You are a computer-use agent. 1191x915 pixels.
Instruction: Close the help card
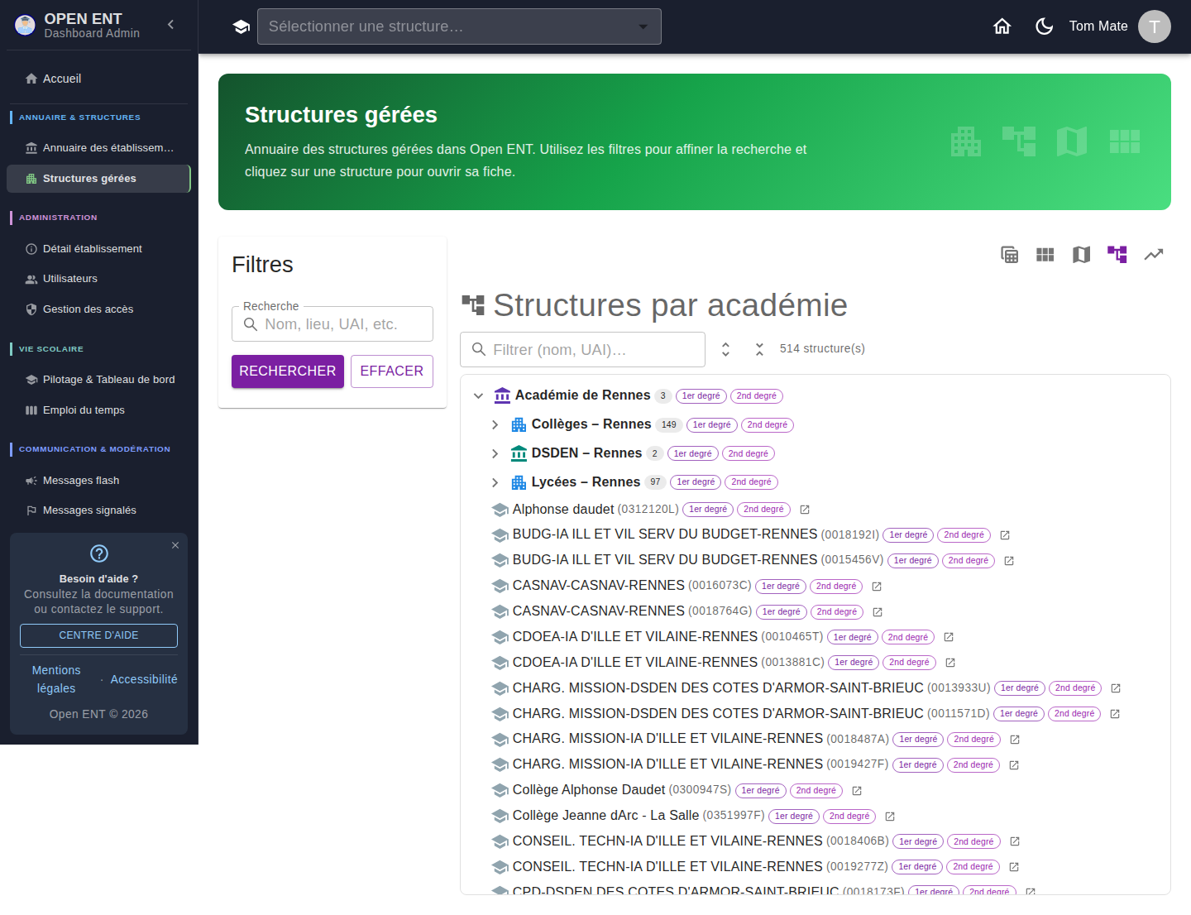pos(175,545)
